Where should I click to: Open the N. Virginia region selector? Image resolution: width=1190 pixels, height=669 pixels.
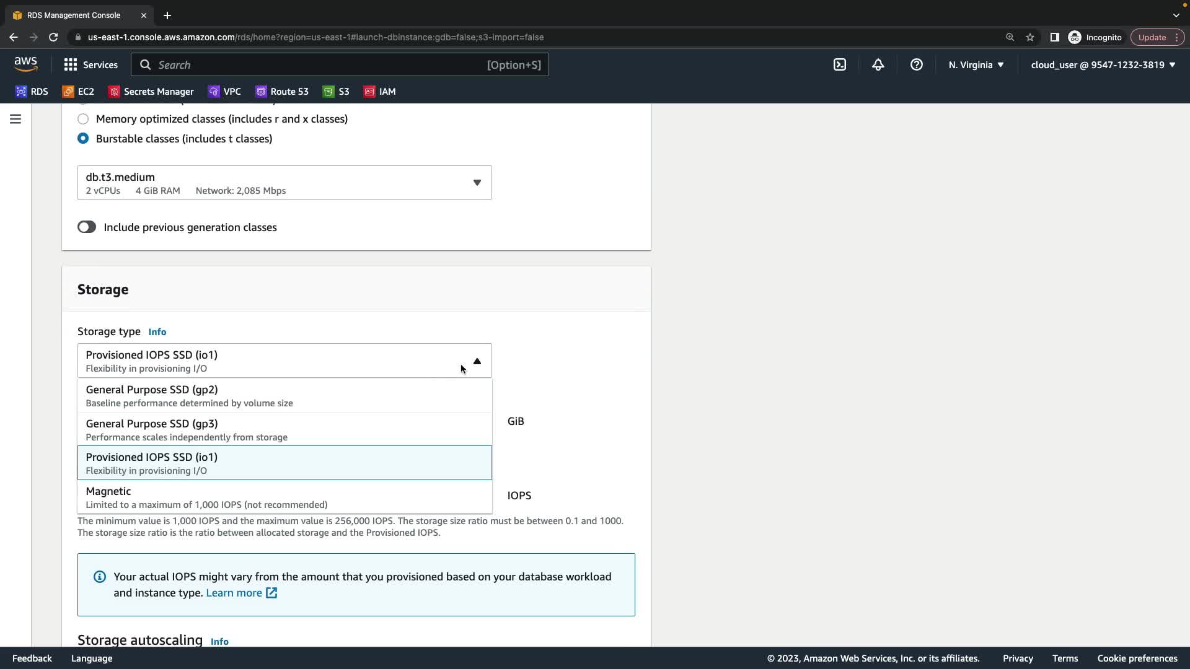click(976, 64)
